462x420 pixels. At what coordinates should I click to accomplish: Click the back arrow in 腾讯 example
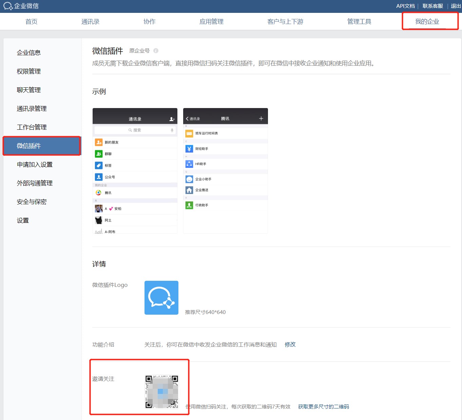[187, 119]
